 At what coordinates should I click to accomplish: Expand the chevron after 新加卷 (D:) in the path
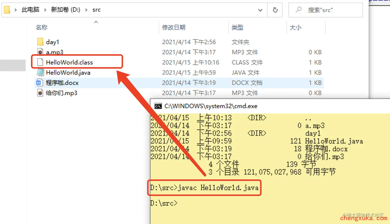86,10
